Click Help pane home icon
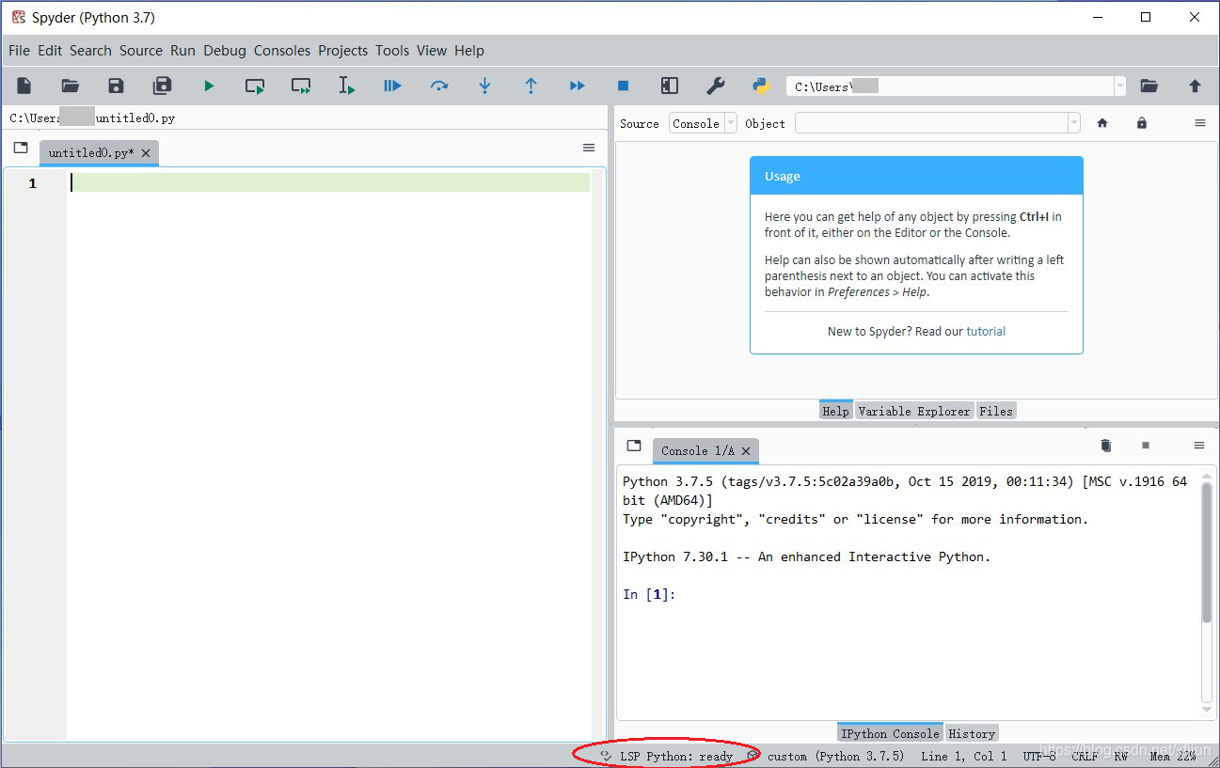 pos(1102,123)
